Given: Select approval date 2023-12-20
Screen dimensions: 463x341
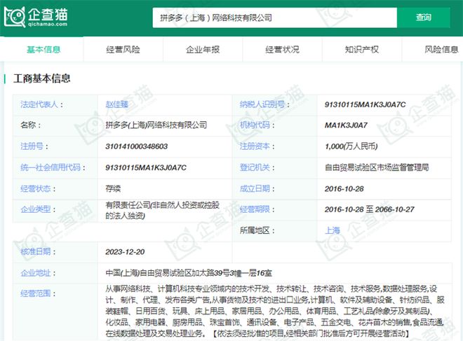Looking at the screenshot, I should tap(125, 252).
